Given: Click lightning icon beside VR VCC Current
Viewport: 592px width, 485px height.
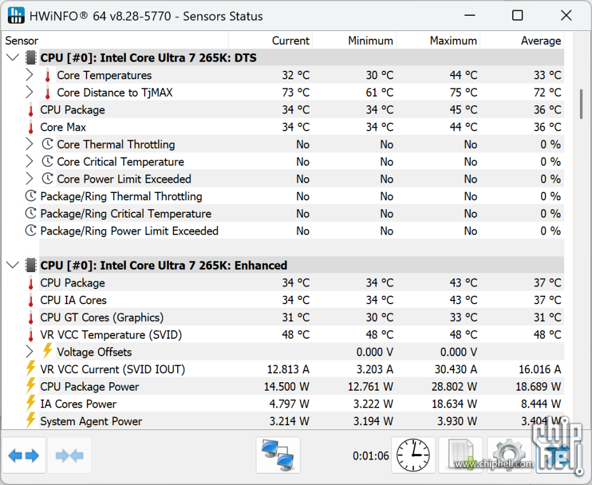Looking at the screenshot, I should click(31, 368).
